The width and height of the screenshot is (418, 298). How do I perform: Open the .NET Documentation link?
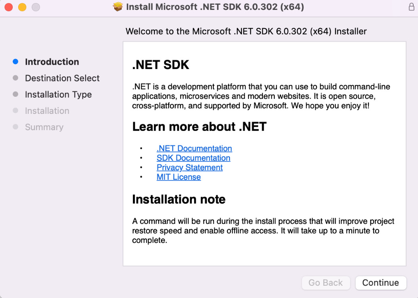click(x=194, y=148)
